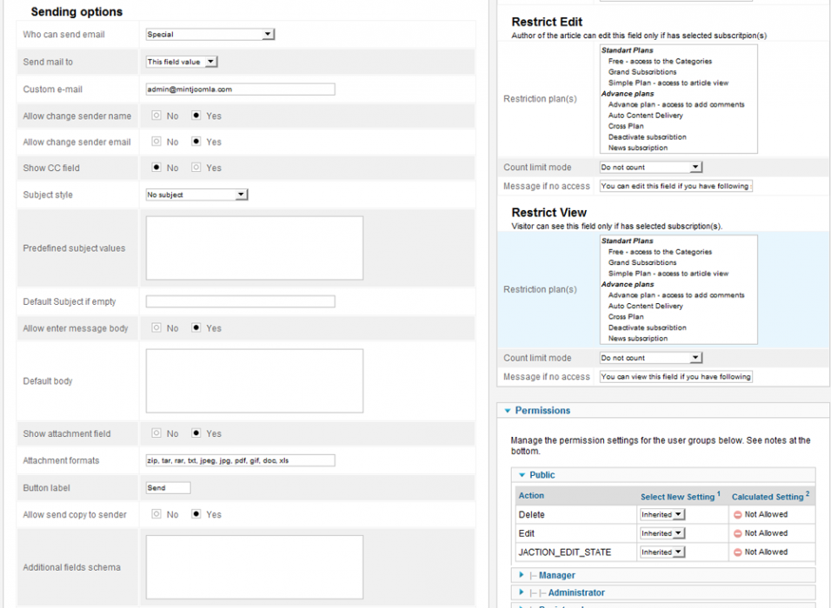
Task: Click the Button label text field
Action: coord(168,488)
